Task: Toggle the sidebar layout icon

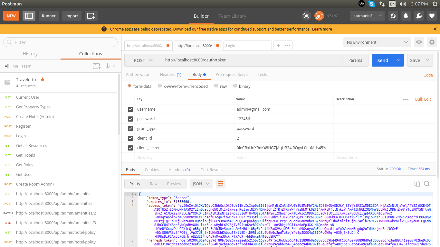Action: pyautogui.click(x=29, y=16)
